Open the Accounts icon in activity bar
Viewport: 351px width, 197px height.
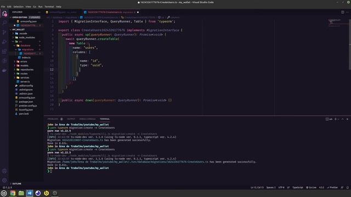(4, 171)
